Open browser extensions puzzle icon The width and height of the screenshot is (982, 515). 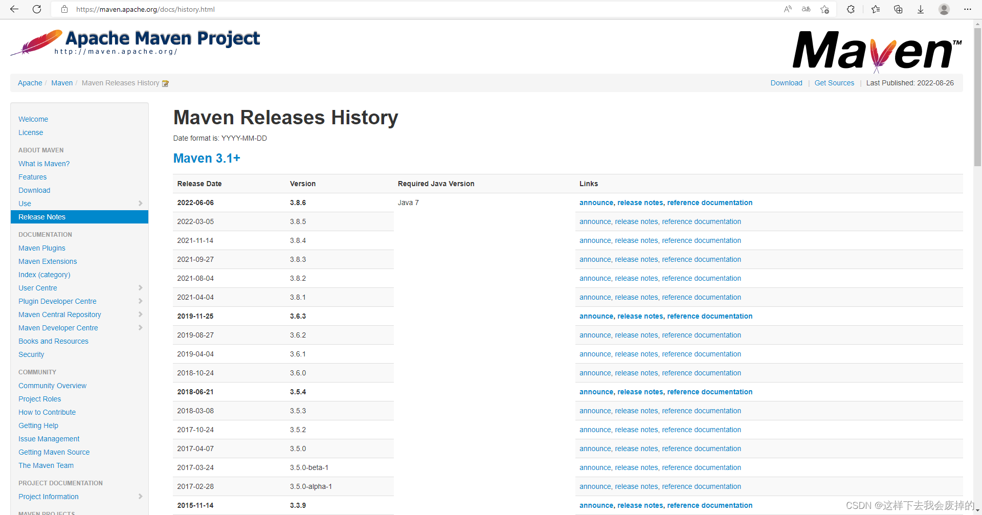[851, 9]
